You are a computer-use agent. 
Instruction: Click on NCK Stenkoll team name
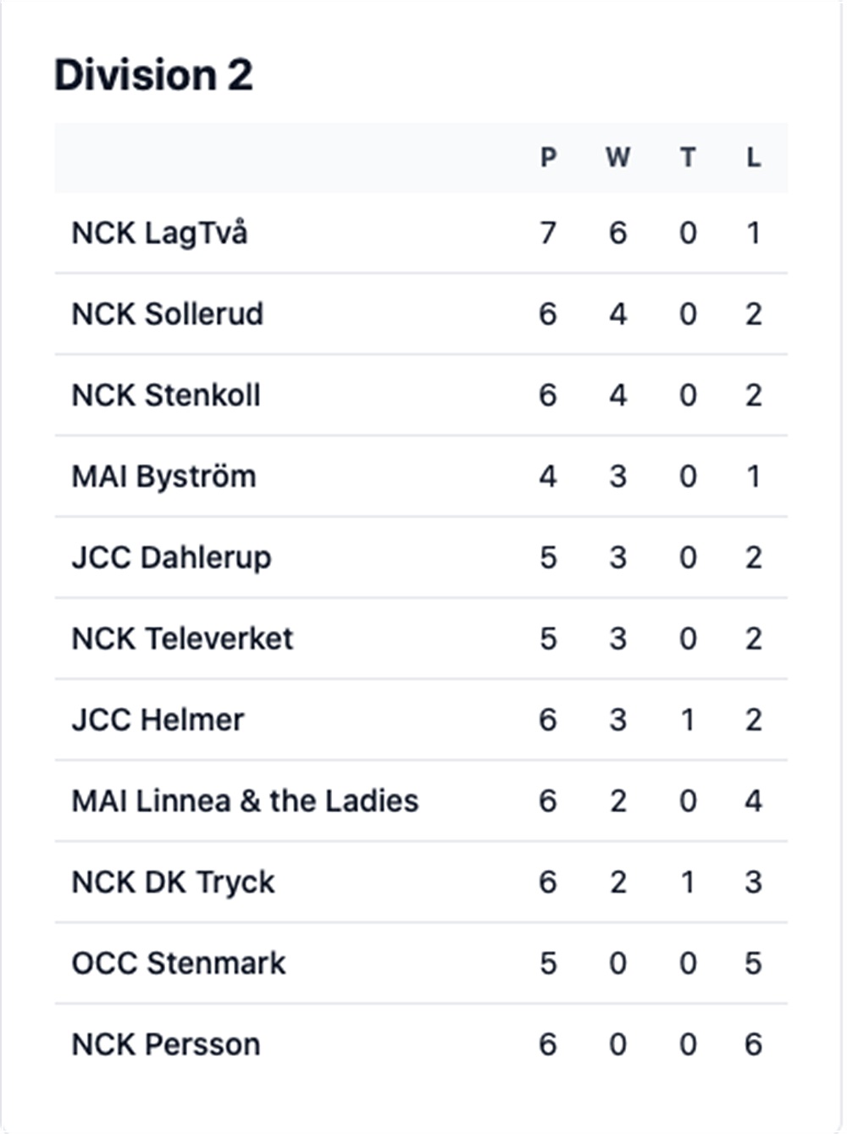[166, 396]
